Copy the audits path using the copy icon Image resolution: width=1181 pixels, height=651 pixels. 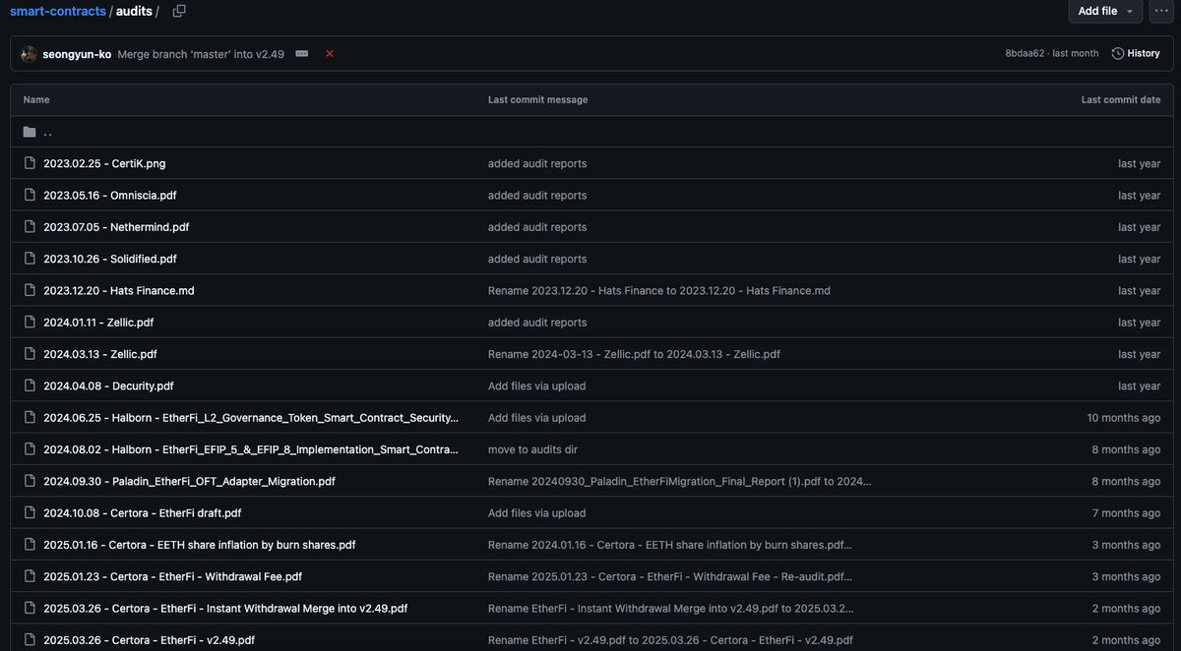tap(178, 10)
